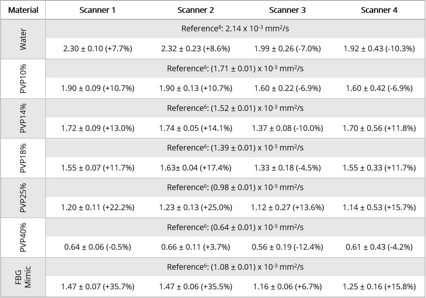Select the Scanner 1 column header
The width and height of the screenshot is (426, 298).
click(x=97, y=10)
